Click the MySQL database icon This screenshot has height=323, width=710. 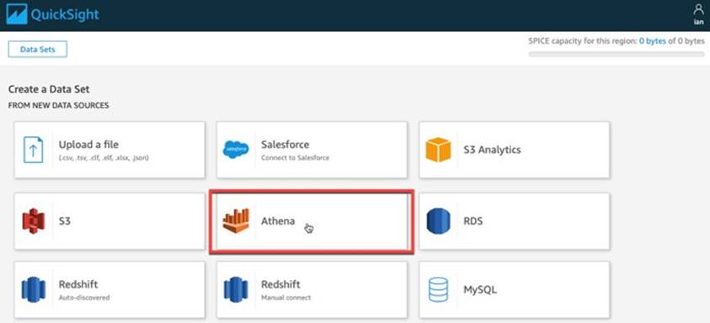(x=438, y=289)
